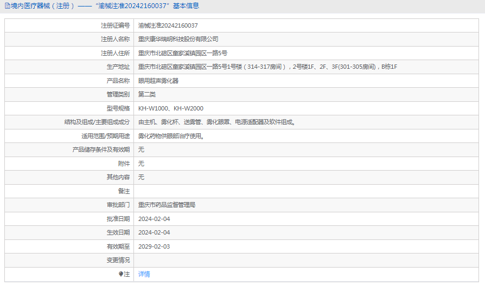Select the 生产地址 value with 314-317房间

click(267, 67)
